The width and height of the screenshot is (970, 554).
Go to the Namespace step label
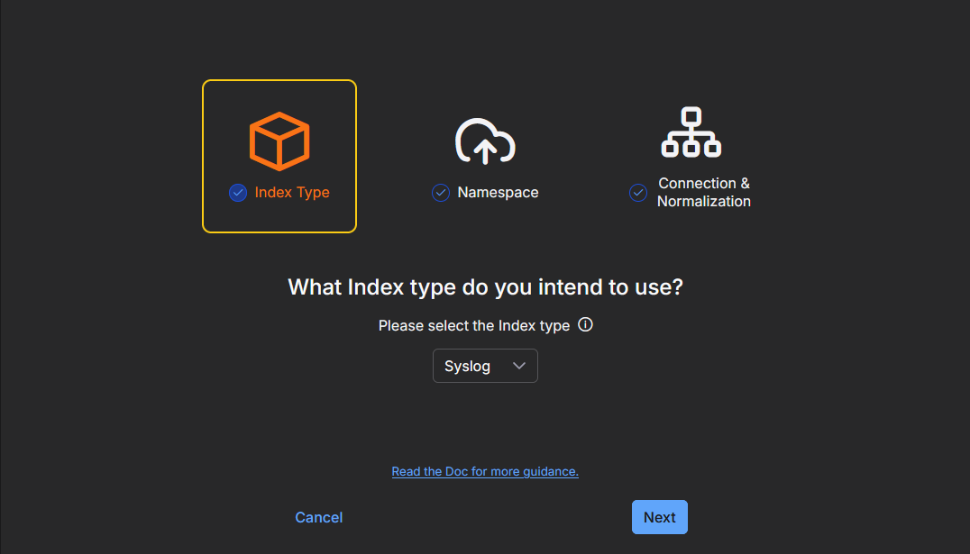(498, 193)
